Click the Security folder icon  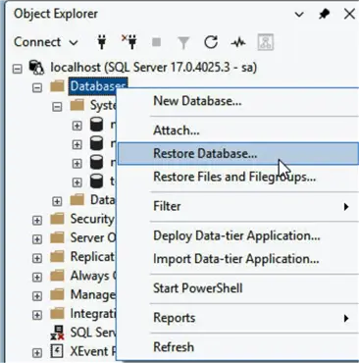pyautogui.click(x=57, y=219)
